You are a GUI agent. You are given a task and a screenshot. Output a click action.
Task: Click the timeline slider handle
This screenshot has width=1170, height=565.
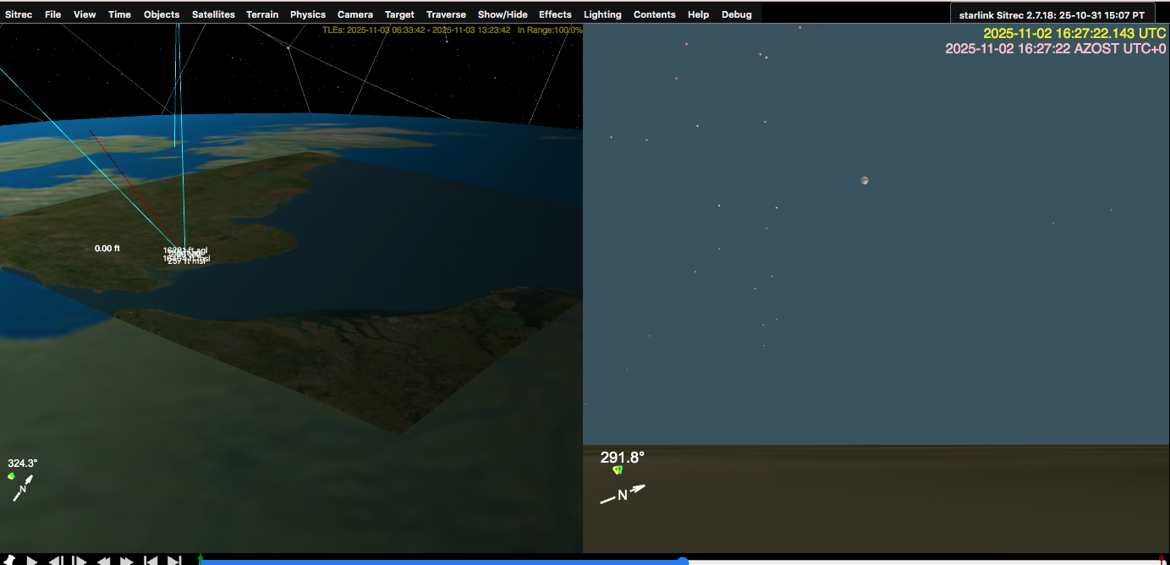(683, 561)
